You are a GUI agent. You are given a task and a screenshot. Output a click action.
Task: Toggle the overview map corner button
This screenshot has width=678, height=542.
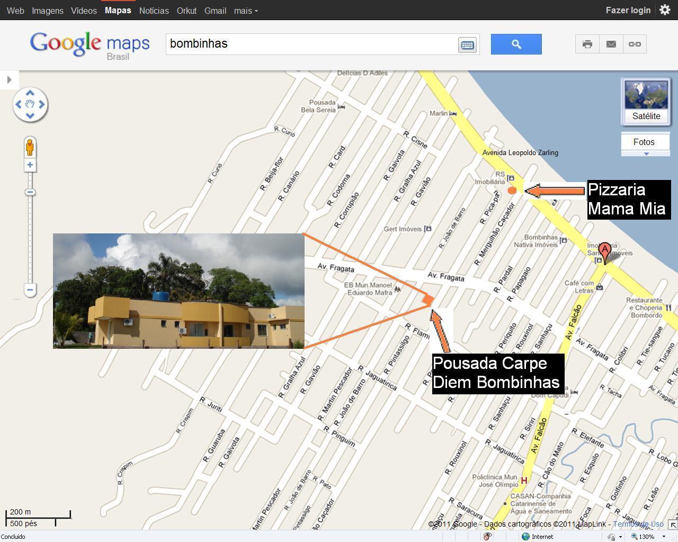[x=673, y=525]
